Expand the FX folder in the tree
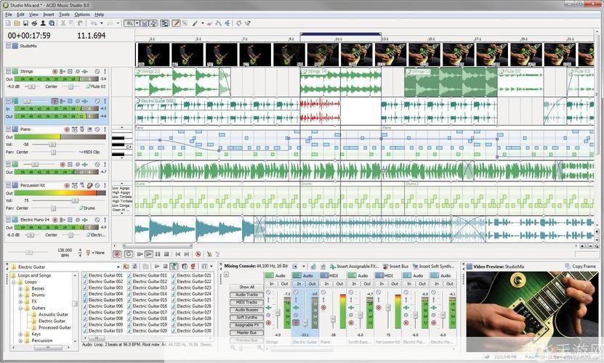 coord(20,301)
